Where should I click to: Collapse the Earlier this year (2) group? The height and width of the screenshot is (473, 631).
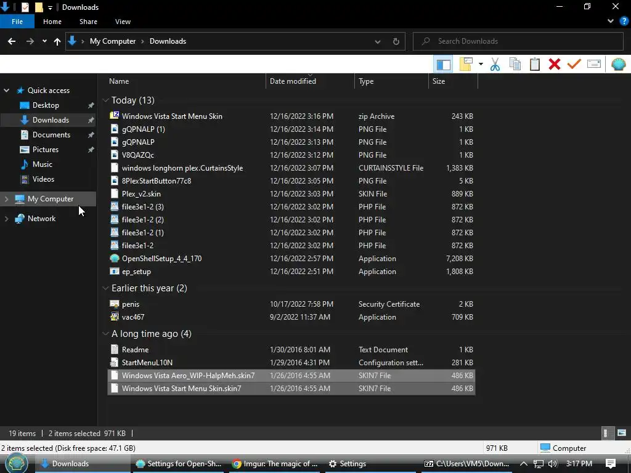click(x=106, y=288)
